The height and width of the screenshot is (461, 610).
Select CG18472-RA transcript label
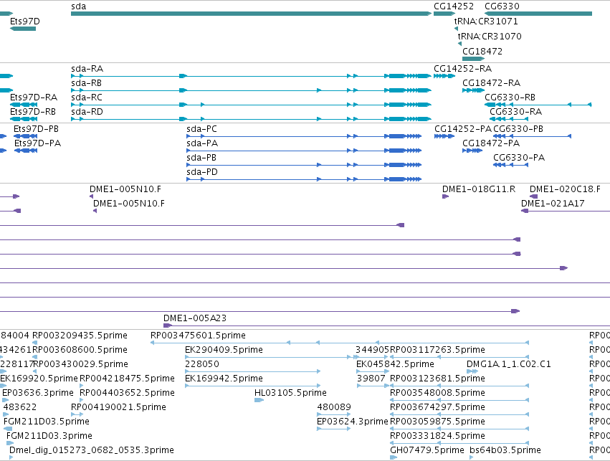[x=491, y=83]
